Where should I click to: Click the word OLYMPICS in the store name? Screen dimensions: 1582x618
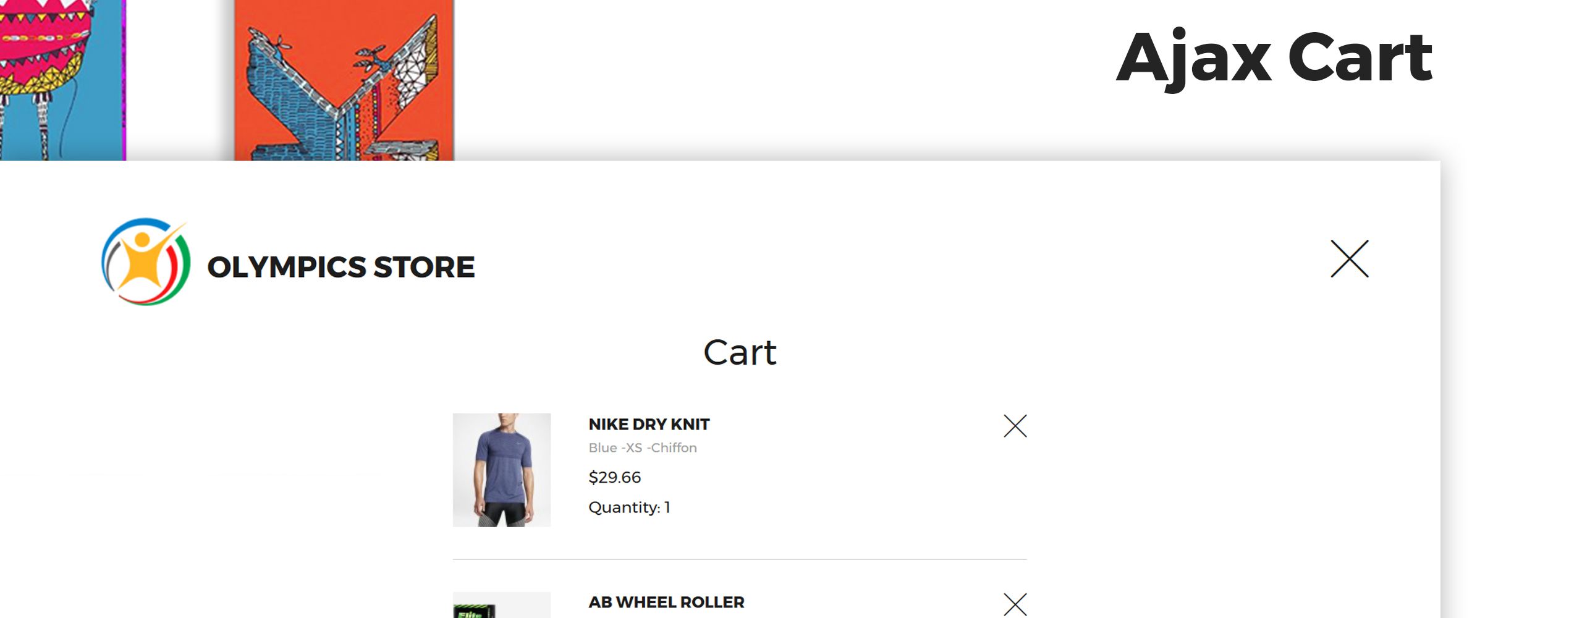pos(287,268)
